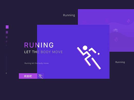The image size is (134, 100).
Task: Click the white ball by the runner's hand
Action: [99, 54]
